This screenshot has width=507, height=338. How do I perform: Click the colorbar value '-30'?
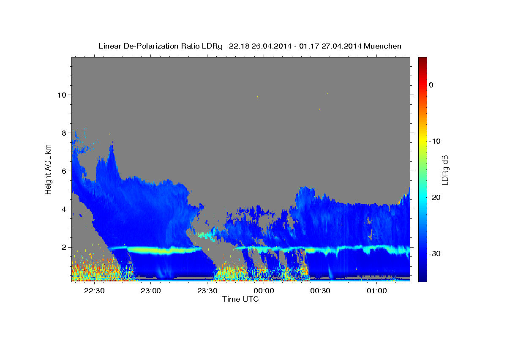click(434, 253)
